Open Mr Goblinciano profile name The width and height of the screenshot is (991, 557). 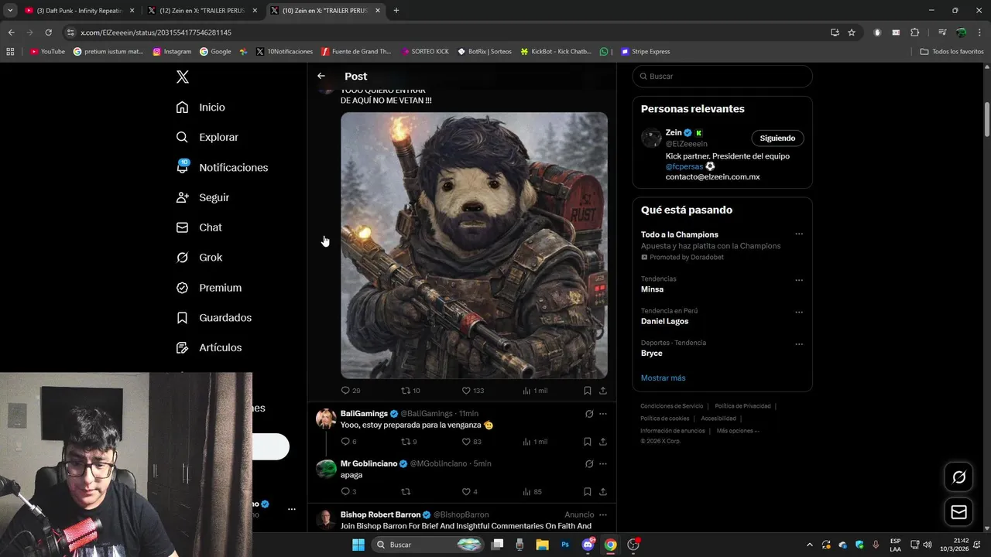tap(369, 463)
